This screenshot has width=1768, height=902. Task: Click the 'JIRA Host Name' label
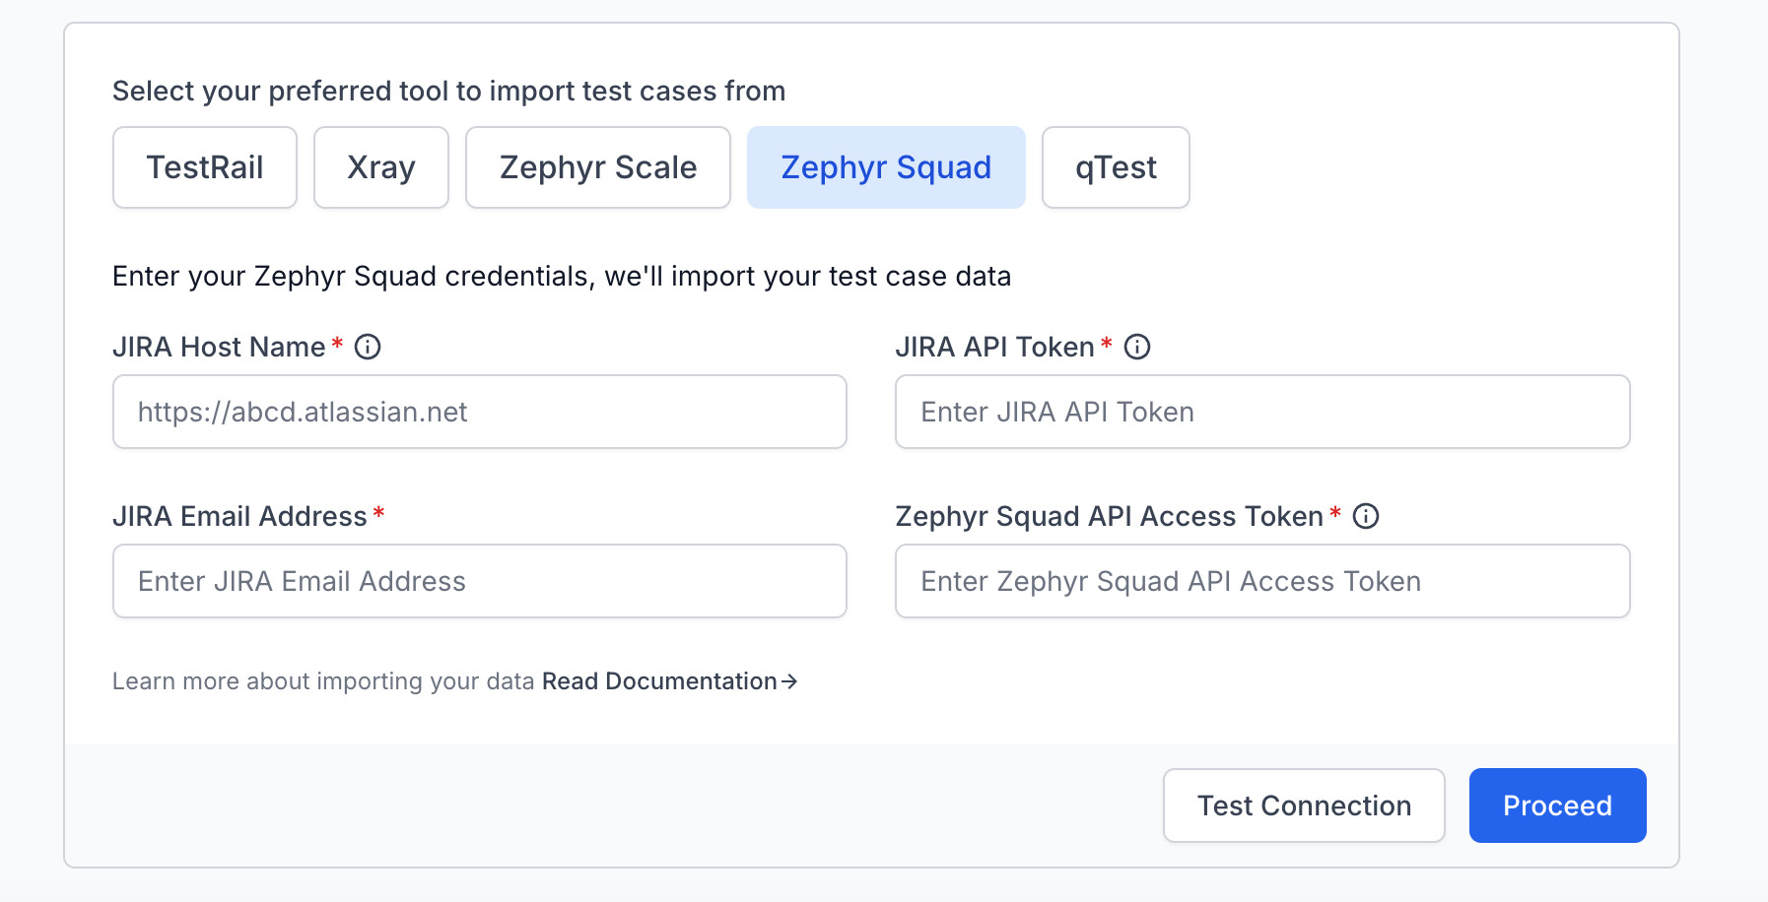tap(219, 347)
